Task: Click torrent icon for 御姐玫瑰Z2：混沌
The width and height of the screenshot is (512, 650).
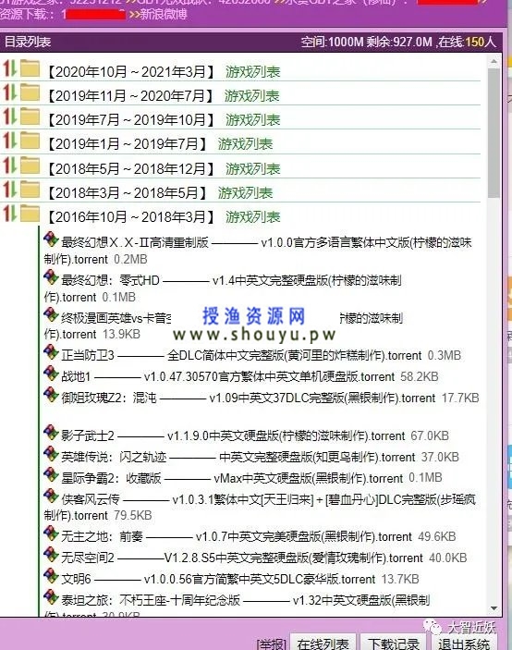Action: [51, 395]
